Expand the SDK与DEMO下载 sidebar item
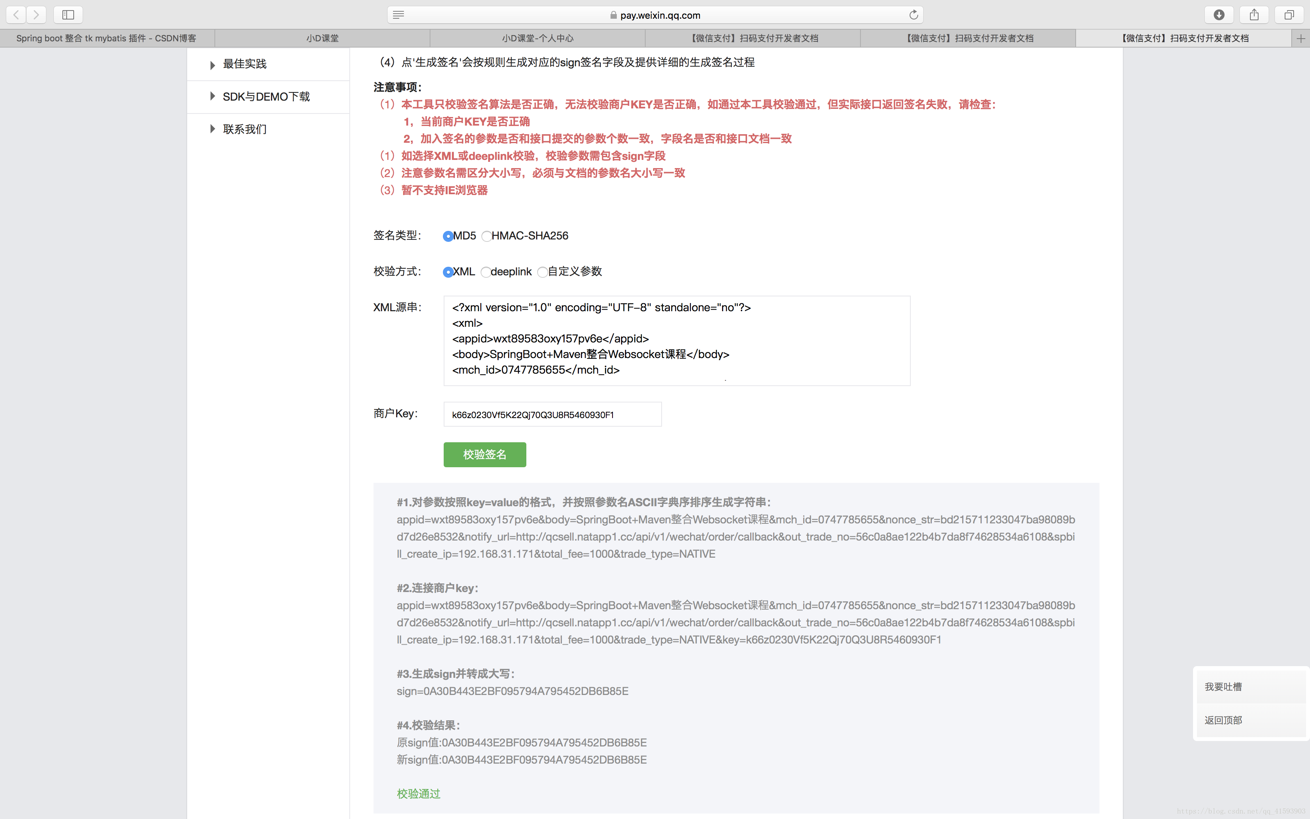 point(266,96)
